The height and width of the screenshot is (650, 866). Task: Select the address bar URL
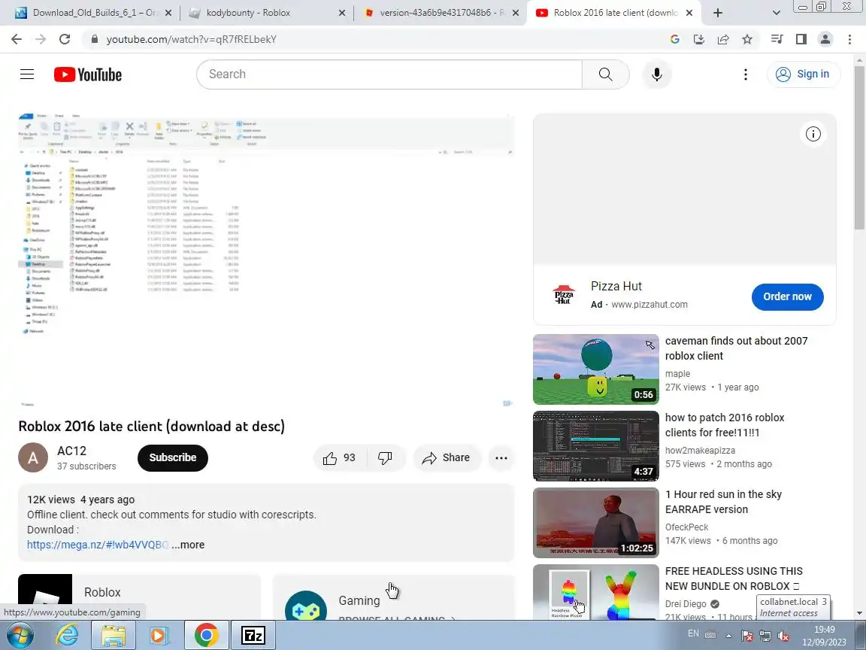(191, 39)
